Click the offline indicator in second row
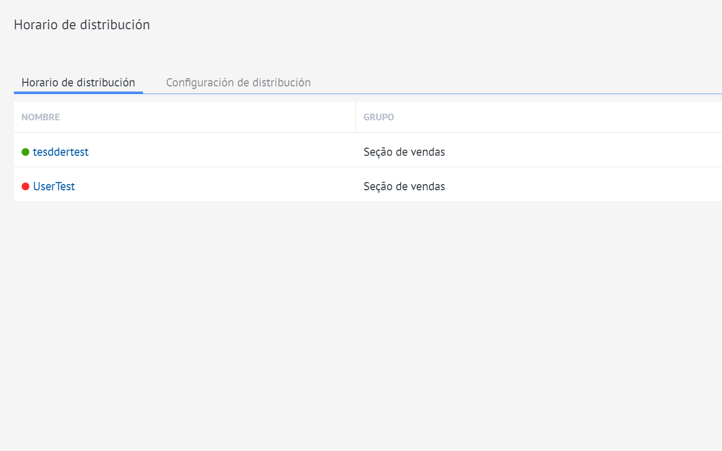The width and height of the screenshot is (722, 451). pos(25,187)
